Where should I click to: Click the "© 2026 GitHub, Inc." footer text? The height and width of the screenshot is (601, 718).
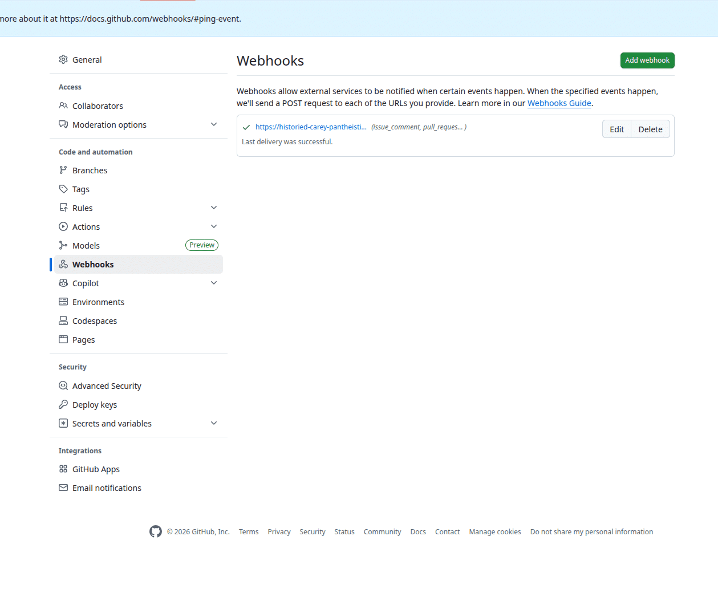[x=198, y=532]
